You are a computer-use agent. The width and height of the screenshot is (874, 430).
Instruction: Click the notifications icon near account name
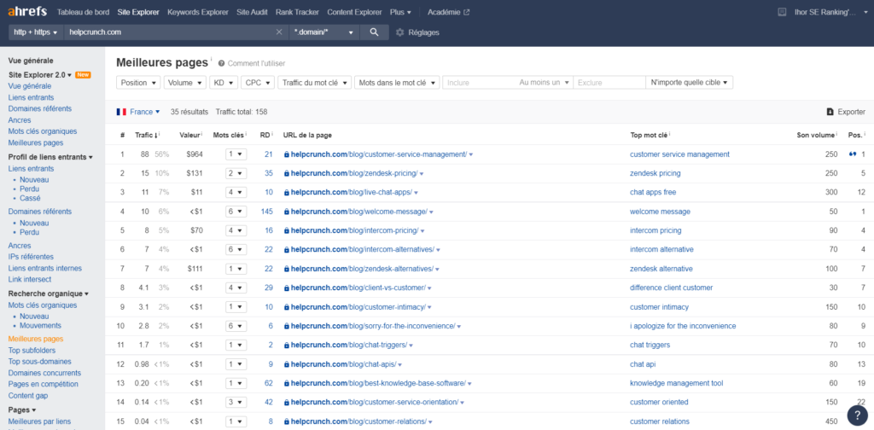coord(782,12)
